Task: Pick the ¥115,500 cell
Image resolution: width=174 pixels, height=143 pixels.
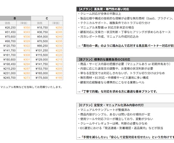Action: [40, 55]
